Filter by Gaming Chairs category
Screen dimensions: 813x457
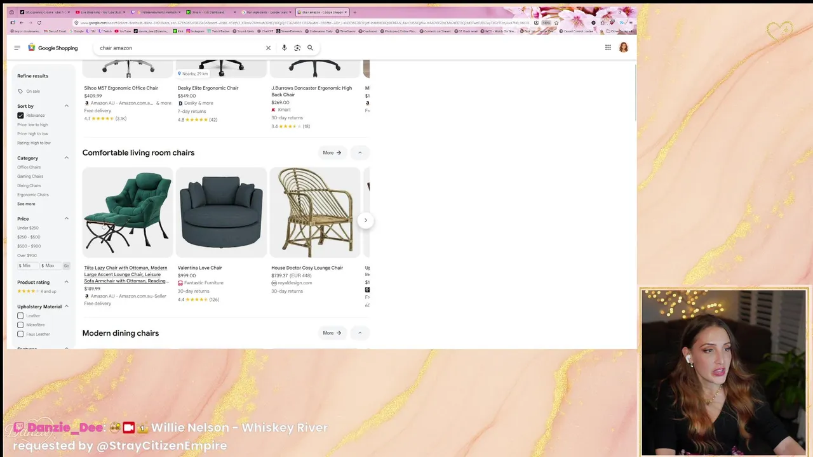[x=30, y=176]
